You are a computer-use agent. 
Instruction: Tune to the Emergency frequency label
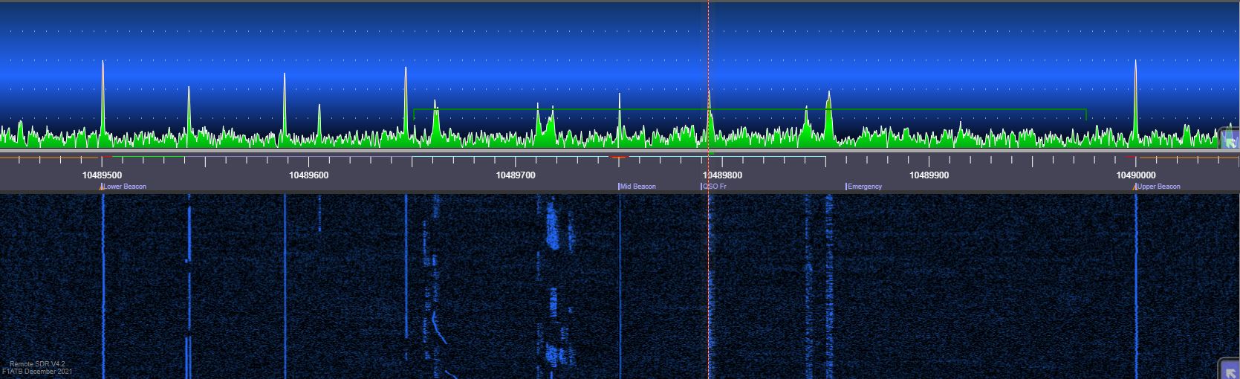pos(864,187)
